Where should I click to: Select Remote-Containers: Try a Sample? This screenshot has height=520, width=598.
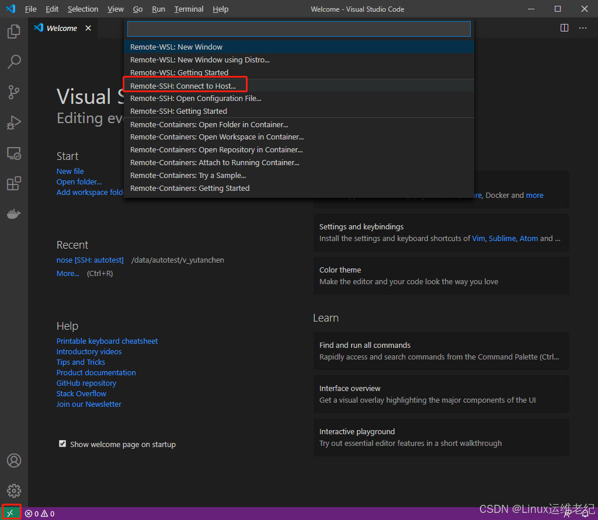pos(299,175)
